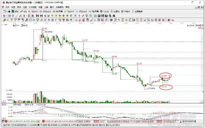Screen dimensions: 205x128
Task: Click the 22.33 price label
Action: (x=139, y=64)
